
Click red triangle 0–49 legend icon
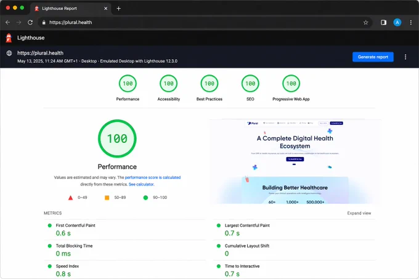pos(70,198)
